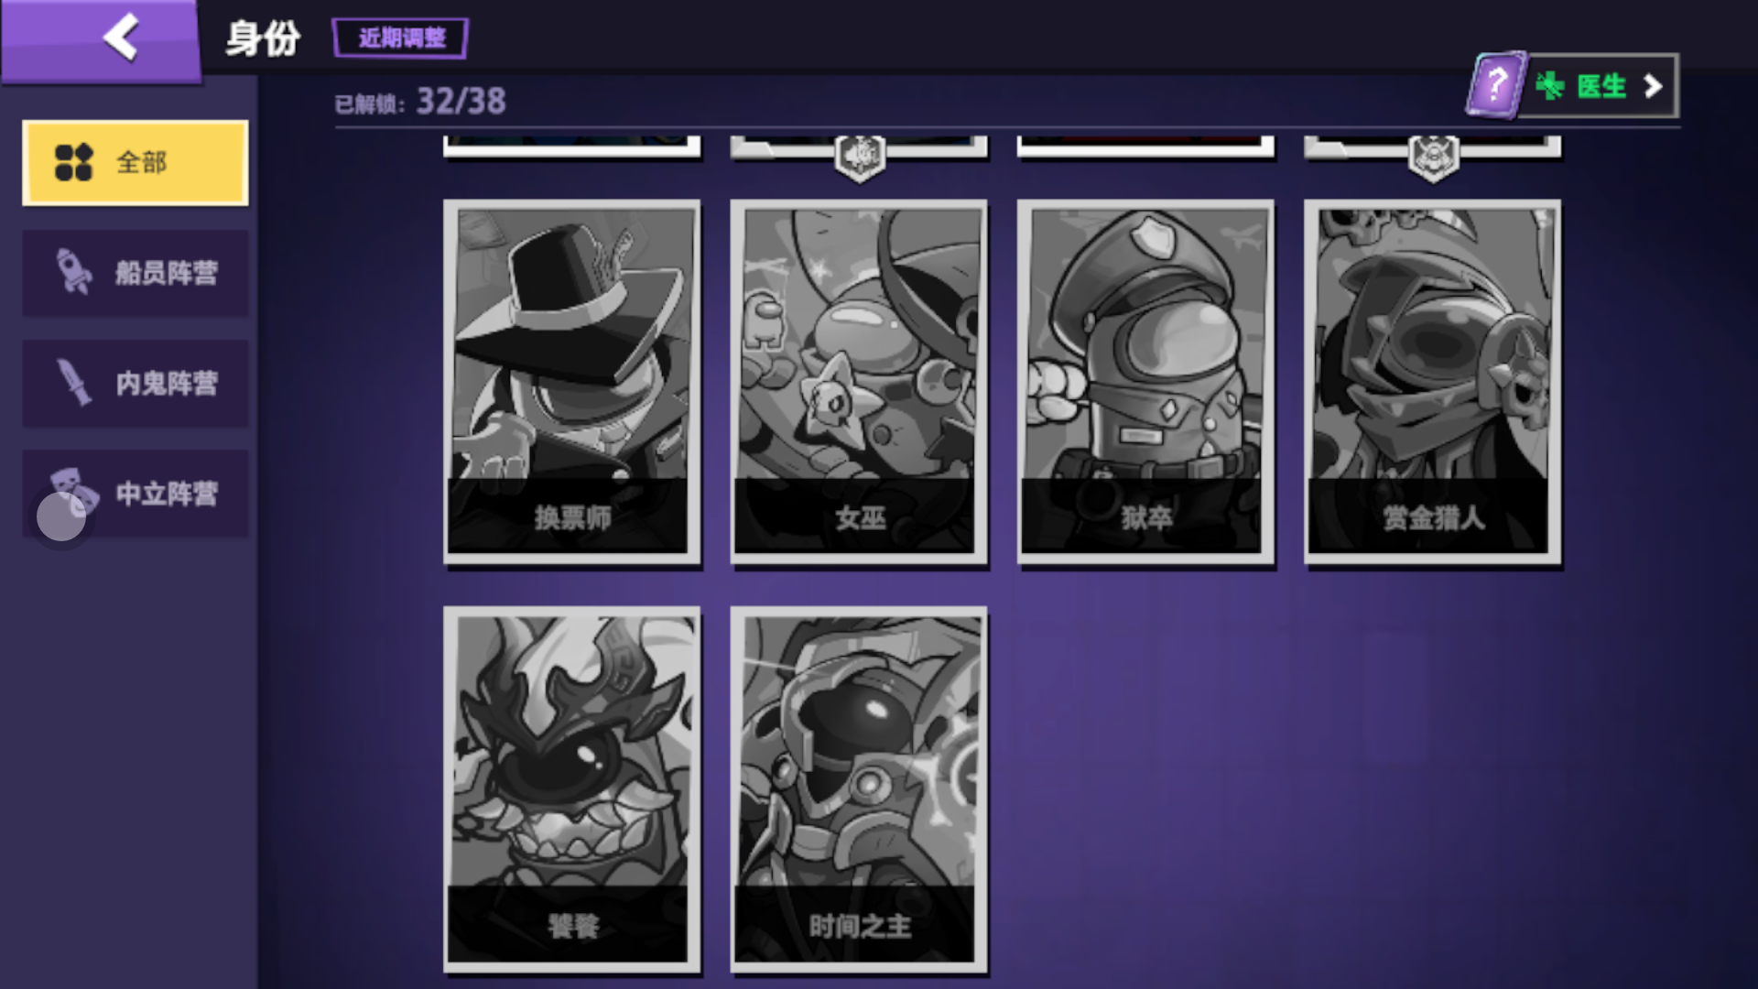Switch to the 船员阵营 tab
1758x989 pixels.
pos(136,273)
